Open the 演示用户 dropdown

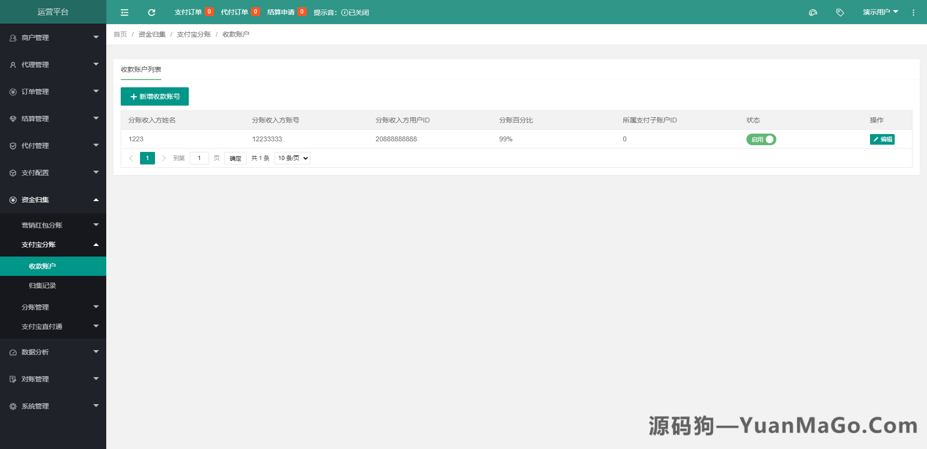pos(881,12)
